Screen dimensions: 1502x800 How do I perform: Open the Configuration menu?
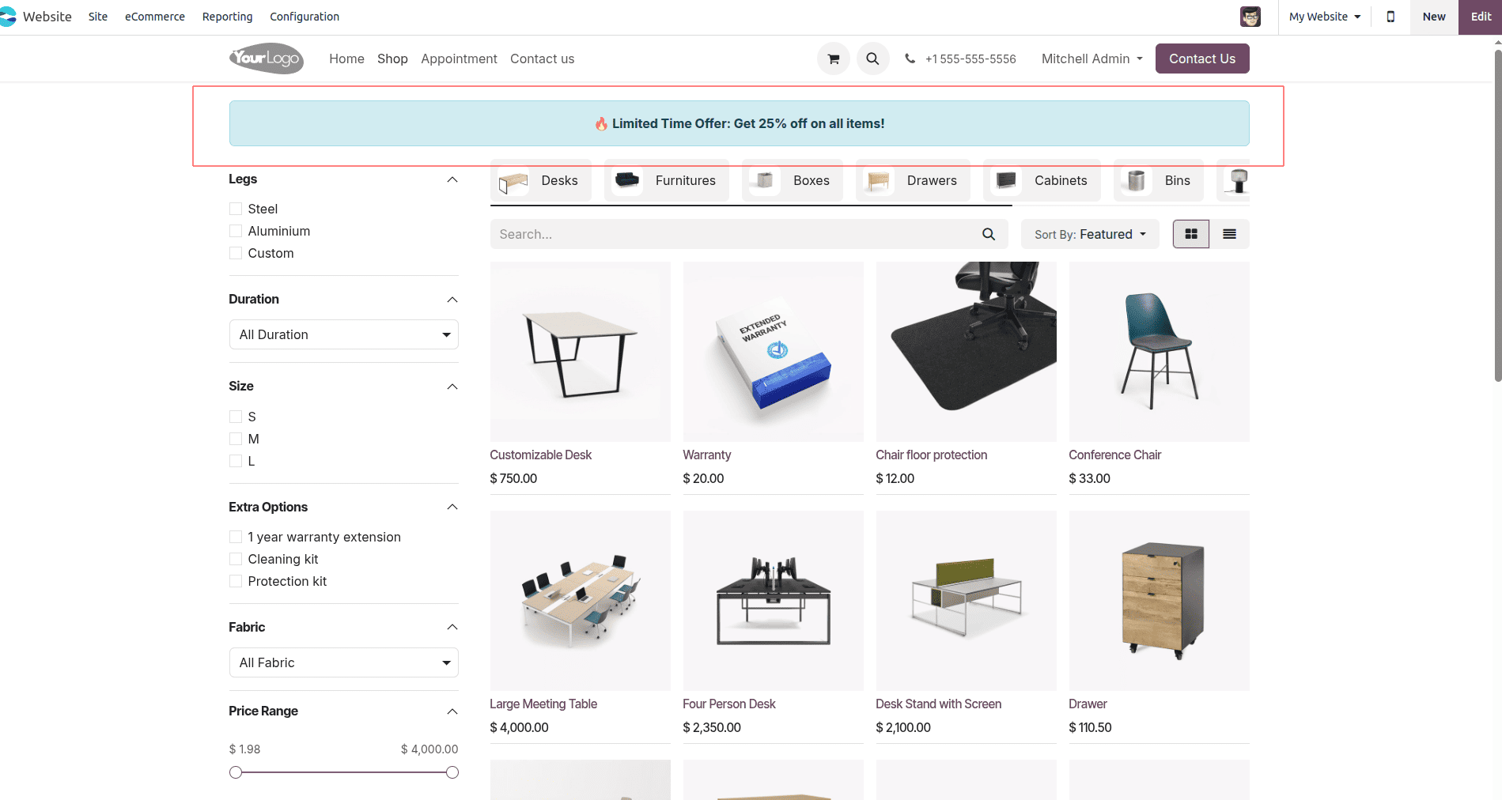coord(305,17)
